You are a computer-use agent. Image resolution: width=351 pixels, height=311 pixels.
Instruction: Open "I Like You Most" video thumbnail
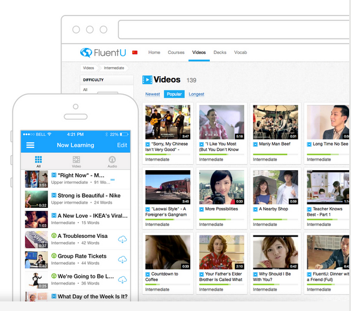222,122
